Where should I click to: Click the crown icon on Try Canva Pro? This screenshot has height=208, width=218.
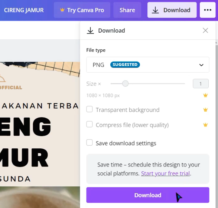point(62,10)
